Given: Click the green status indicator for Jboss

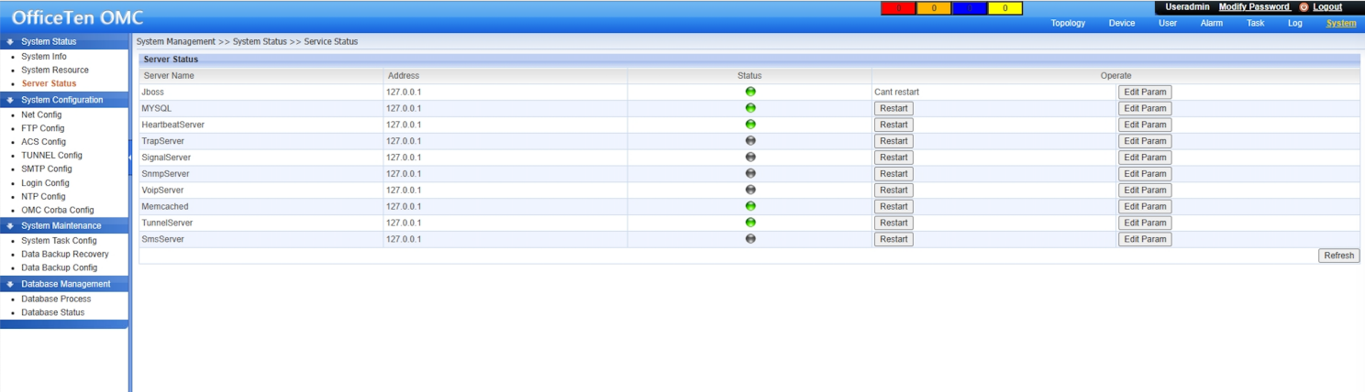Looking at the screenshot, I should (750, 92).
